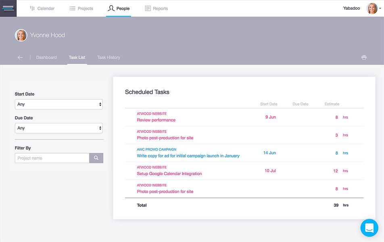Open the chat support bubble
This screenshot has width=384, height=242.
pyautogui.click(x=369, y=228)
